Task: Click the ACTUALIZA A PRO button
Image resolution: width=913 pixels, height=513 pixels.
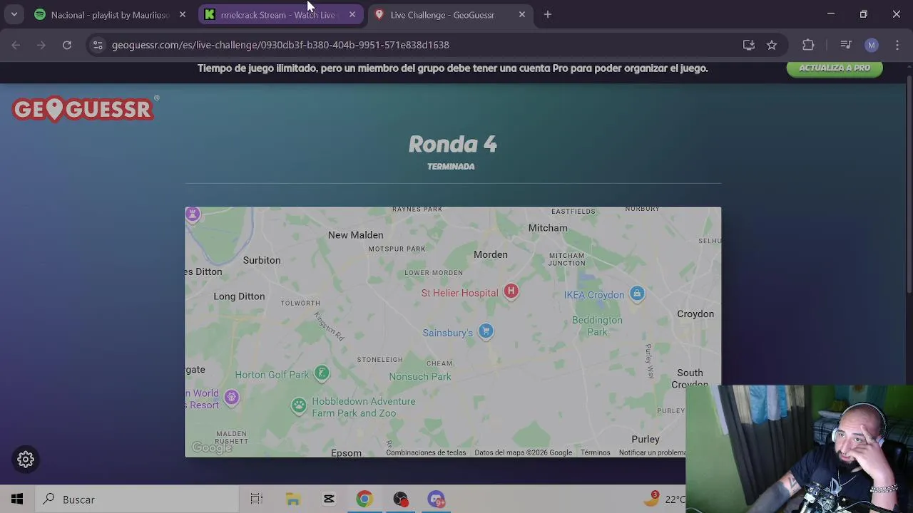Action: tap(835, 68)
